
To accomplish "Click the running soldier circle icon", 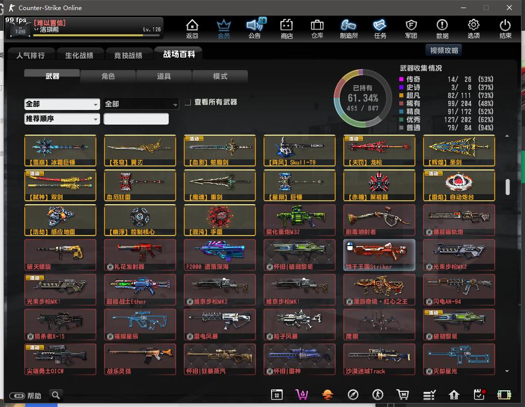I will pos(378,394).
